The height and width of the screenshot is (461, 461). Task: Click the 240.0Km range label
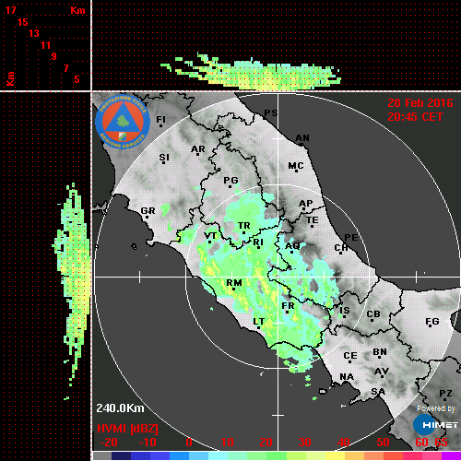click(120, 408)
